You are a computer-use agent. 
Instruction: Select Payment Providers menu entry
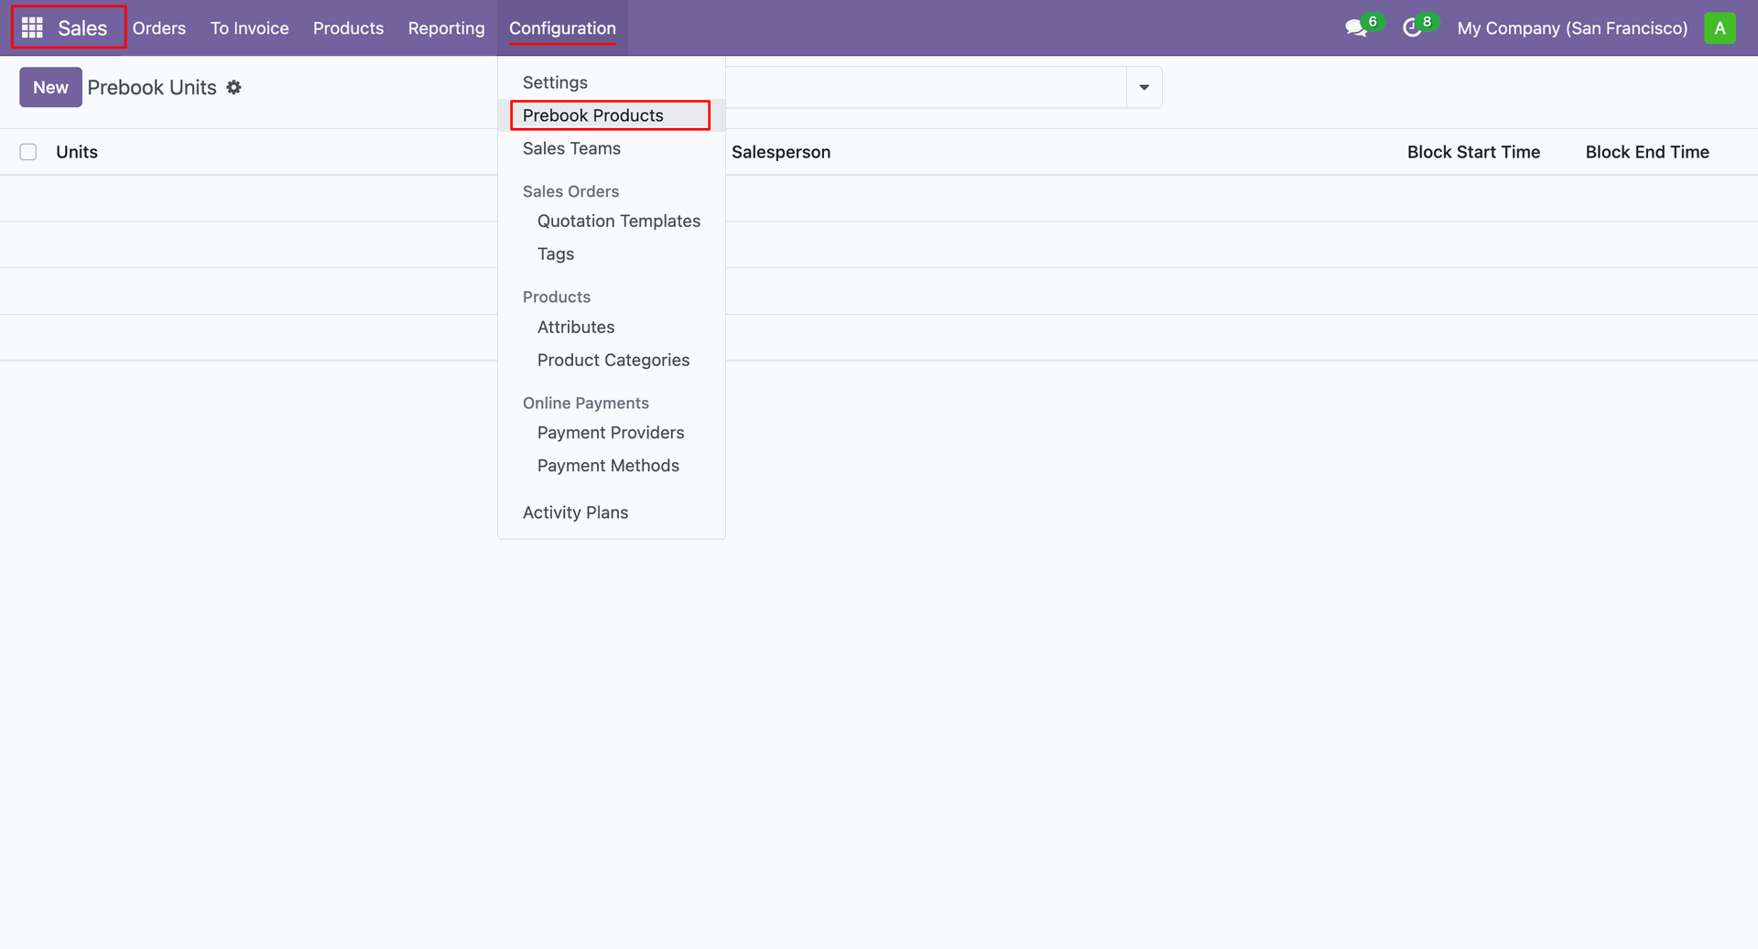point(611,433)
